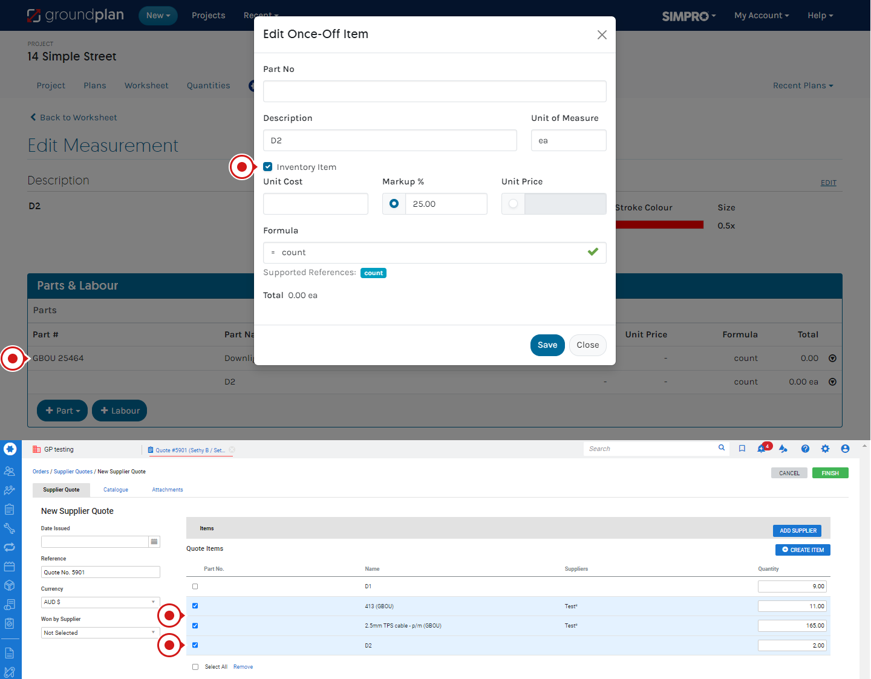Click the CREATE ITEM button
Image resolution: width=871 pixels, height=679 pixels.
(x=803, y=550)
